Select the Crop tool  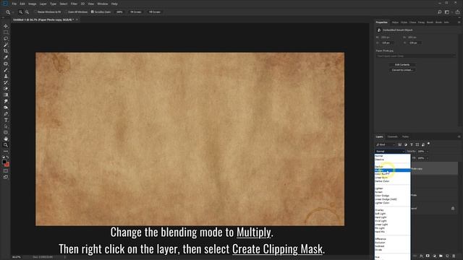(6, 51)
